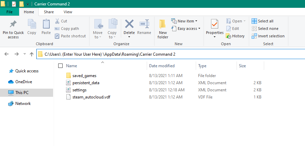
Task: Sort files by Date modified column
Action: click(162, 66)
